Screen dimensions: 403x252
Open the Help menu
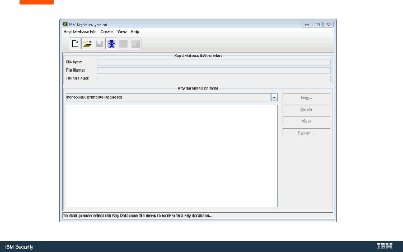pyautogui.click(x=135, y=31)
